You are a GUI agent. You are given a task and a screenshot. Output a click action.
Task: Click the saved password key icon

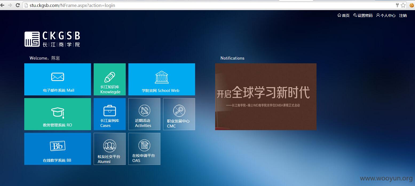click(x=397, y=5)
